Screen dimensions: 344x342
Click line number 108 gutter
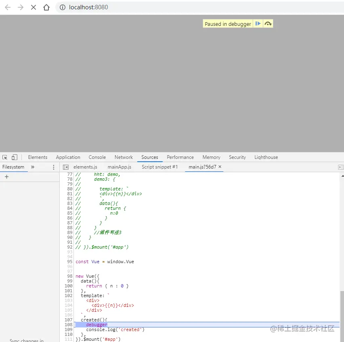click(x=69, y=325)
